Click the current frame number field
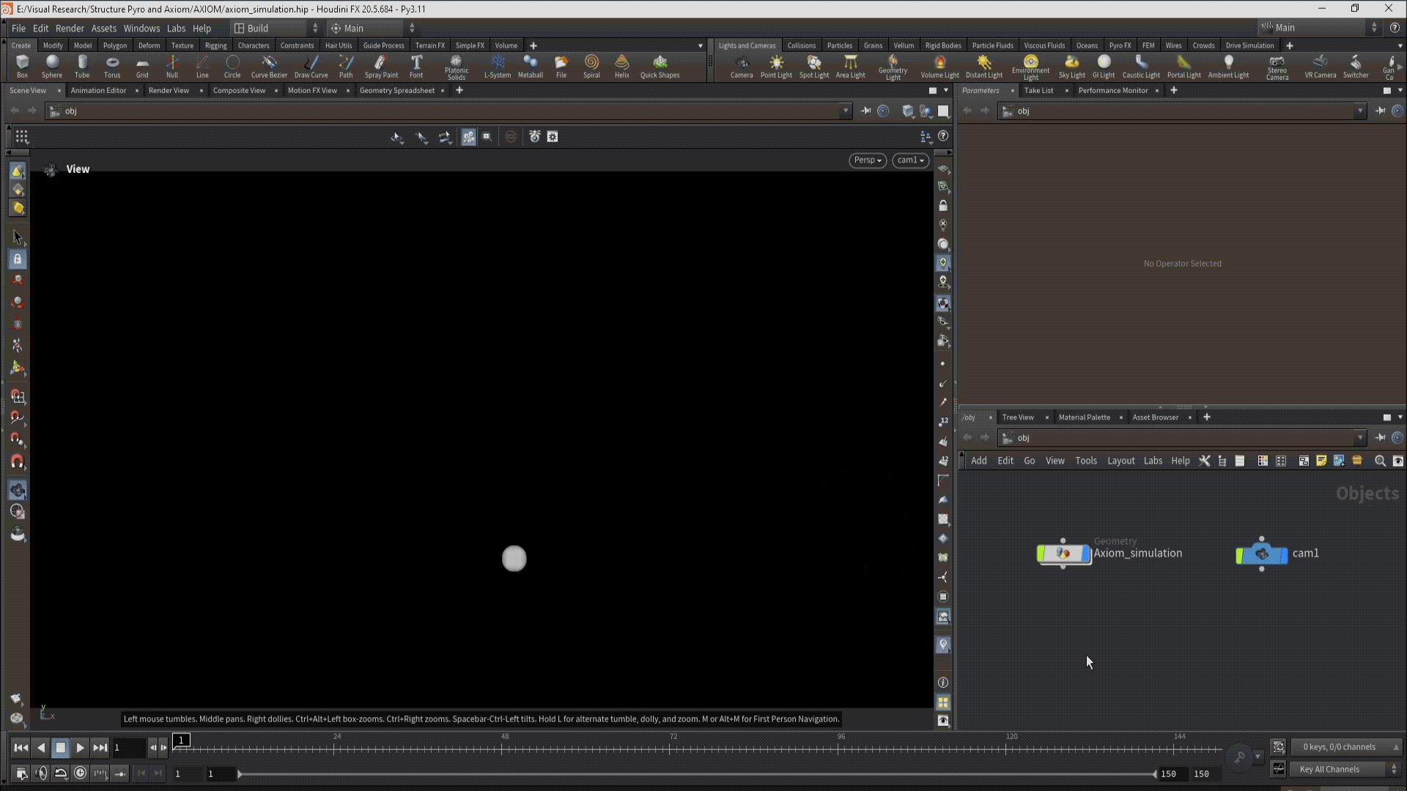The width and height of the screenshot is (1407, 791). coord(128,748)
